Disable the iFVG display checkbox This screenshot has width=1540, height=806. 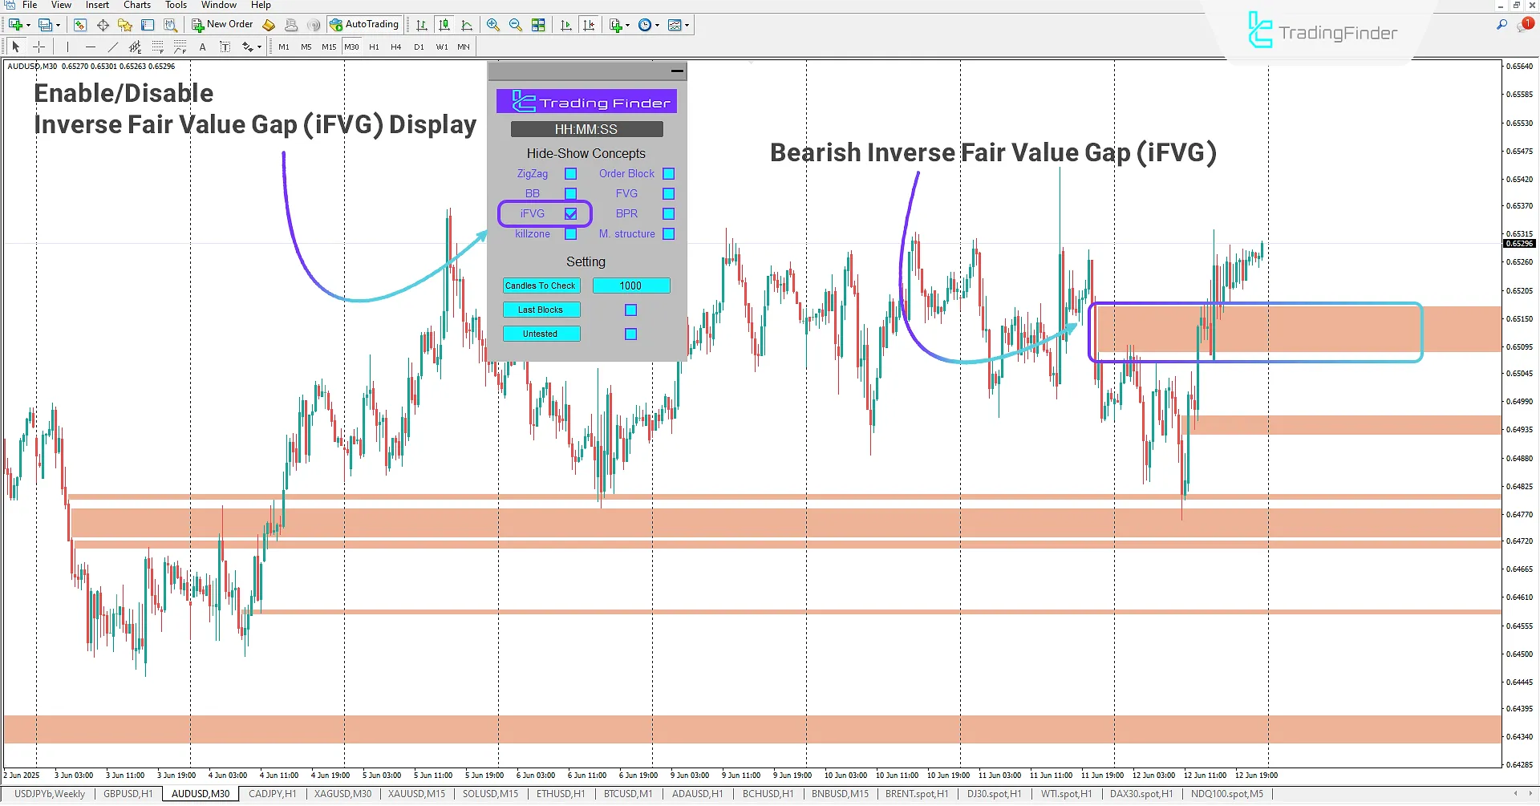coord(570,213)
